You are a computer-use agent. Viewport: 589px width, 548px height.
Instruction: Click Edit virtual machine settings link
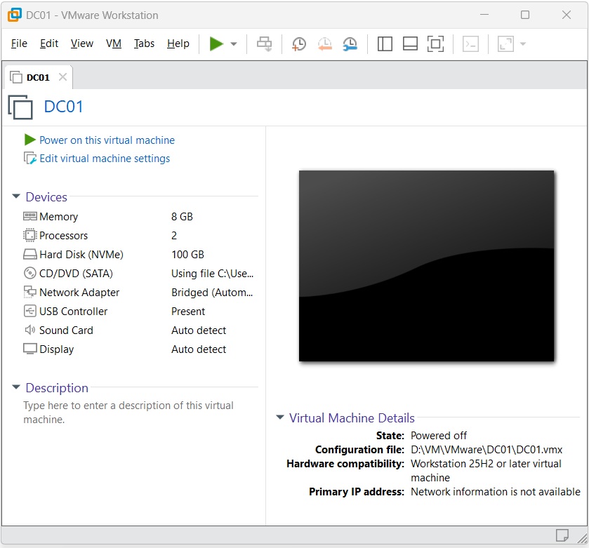coord(105,159)
